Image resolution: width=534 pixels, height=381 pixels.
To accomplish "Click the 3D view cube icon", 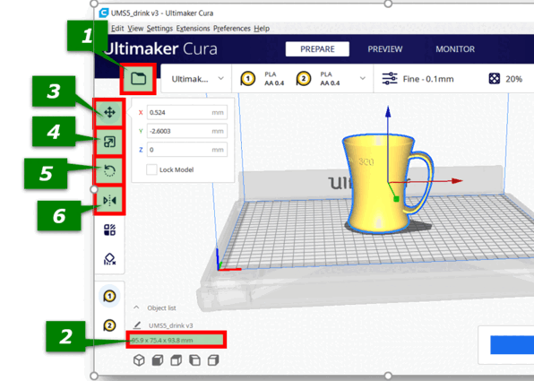I will (x=139, y=360).
